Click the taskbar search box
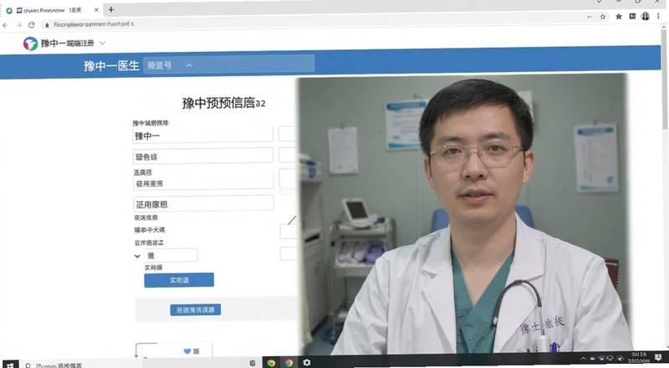The image size is (669, 368). (x=81, y=365)
